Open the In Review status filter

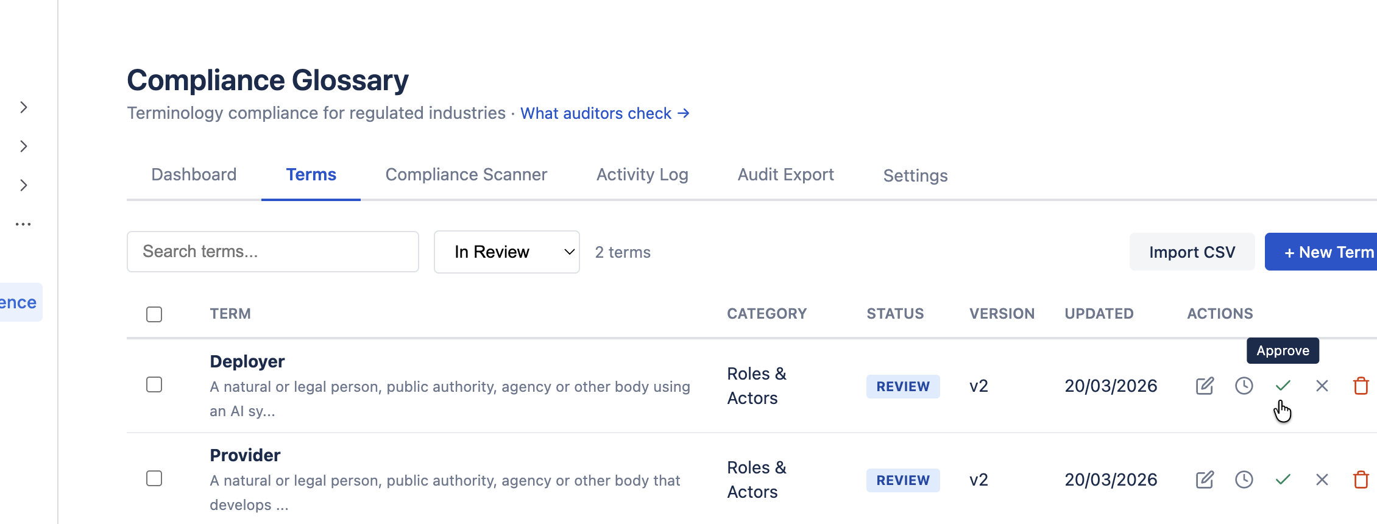(x=506, y=252)
